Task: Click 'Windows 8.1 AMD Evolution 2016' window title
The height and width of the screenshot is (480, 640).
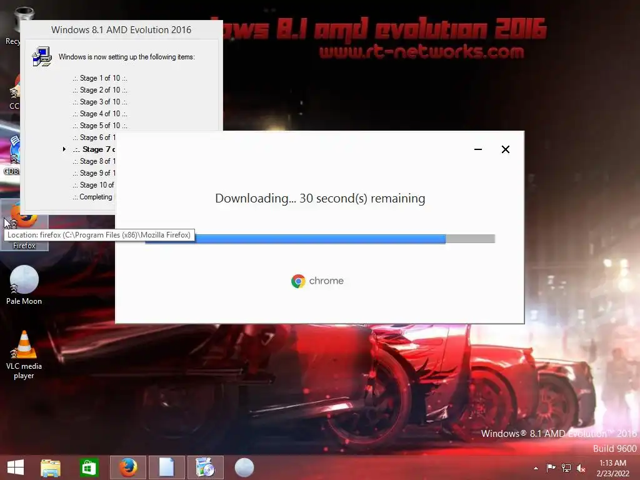Action: click(x=121, y=30)
